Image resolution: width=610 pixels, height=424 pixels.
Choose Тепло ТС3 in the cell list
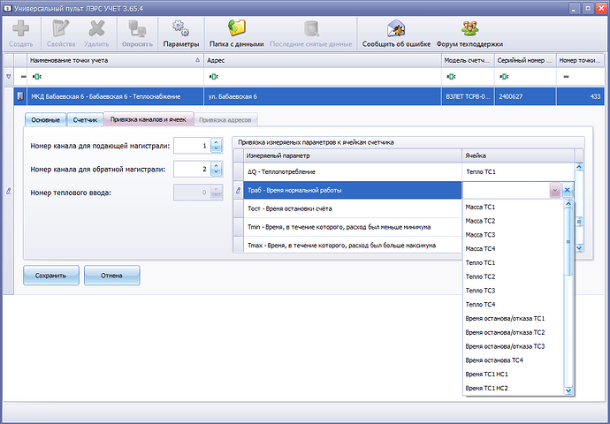(480, 291)
